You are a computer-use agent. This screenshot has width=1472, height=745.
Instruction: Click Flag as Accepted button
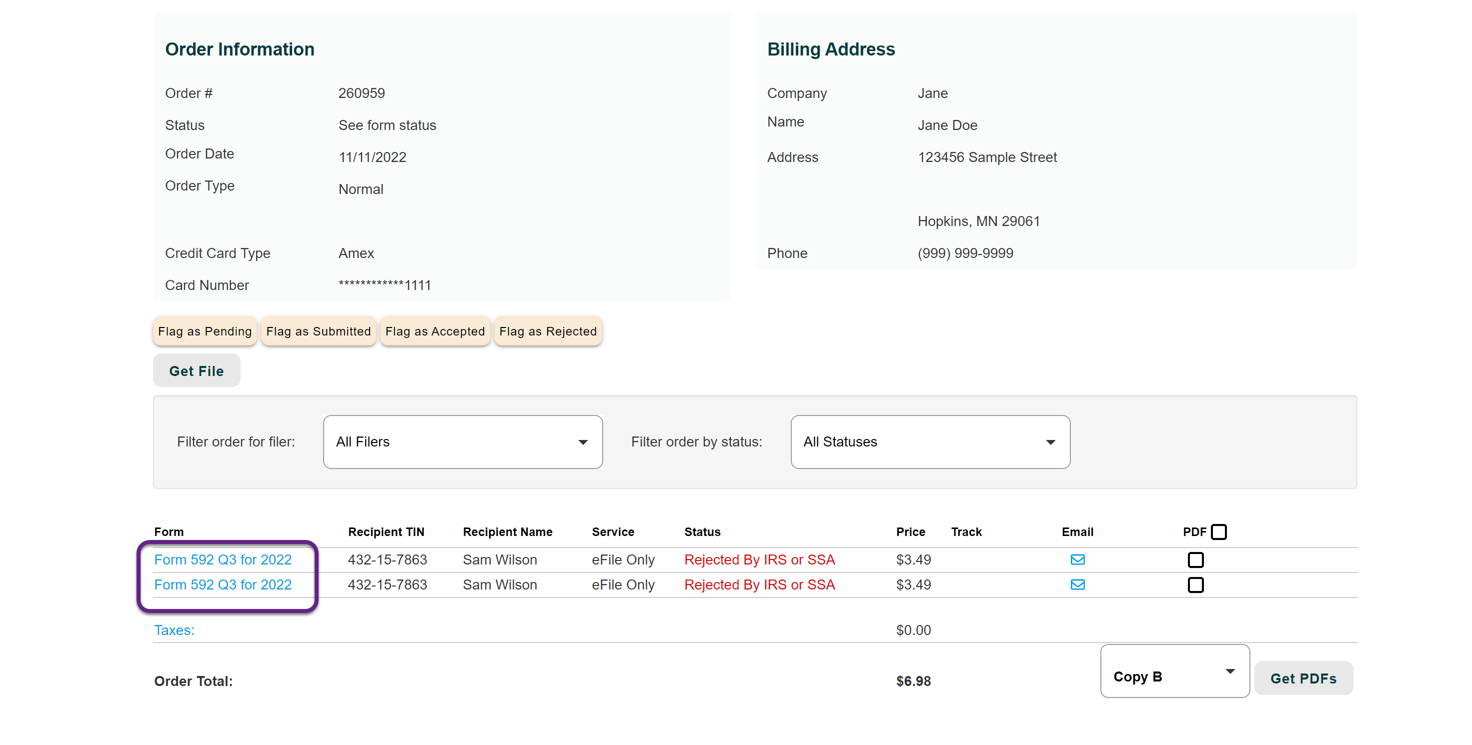pos(435,331)
